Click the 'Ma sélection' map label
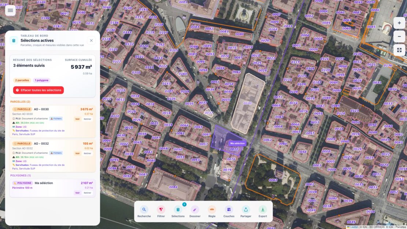Viewport: 407px width, 229px height. pos(237,143)
